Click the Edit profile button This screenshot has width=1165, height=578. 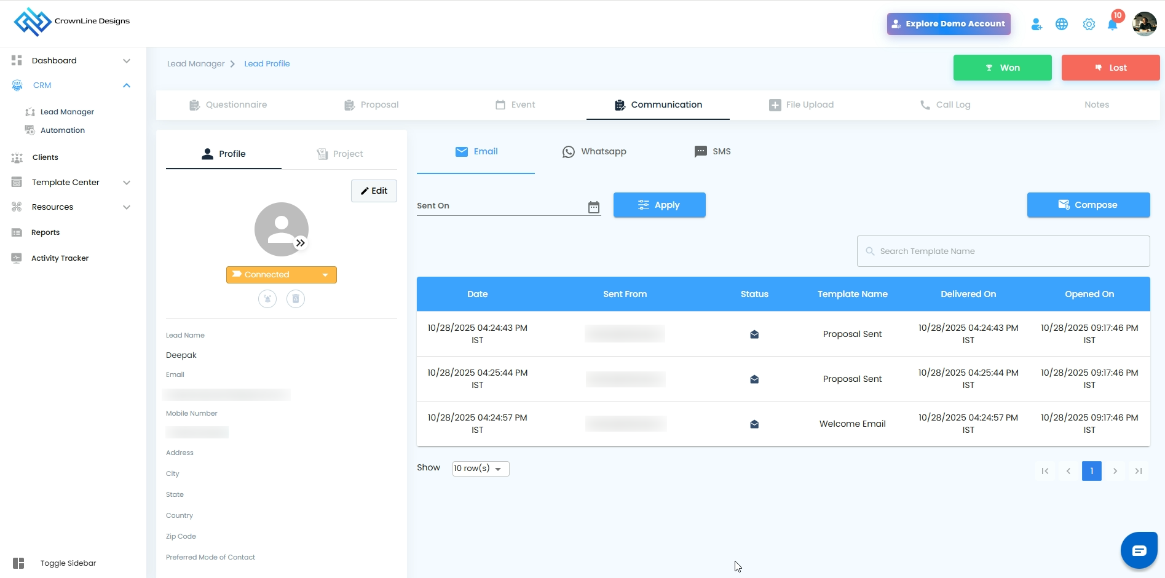pyautogui.click(x=374, y=191)
